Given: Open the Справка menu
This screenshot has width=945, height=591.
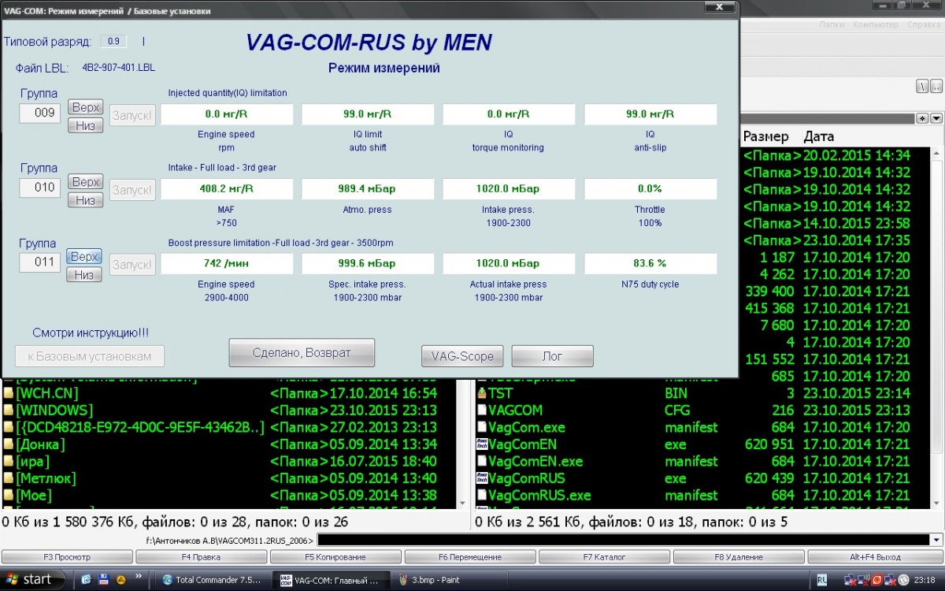Looking at the screenshot, I should 923,24.
